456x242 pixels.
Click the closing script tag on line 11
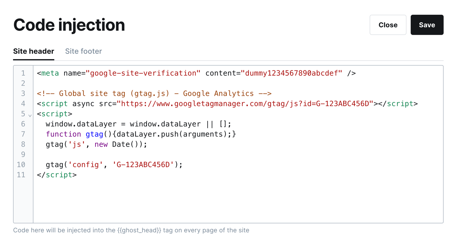tap(56, 175)
